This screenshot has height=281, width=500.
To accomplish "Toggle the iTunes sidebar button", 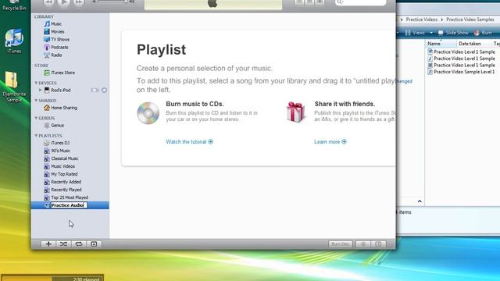I will coord(378,244).
